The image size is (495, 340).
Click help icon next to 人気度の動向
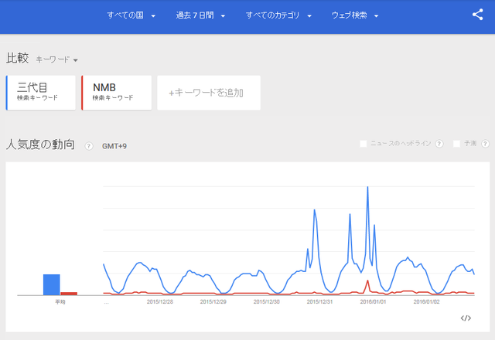pyautogui.click(x=89, y=146)
